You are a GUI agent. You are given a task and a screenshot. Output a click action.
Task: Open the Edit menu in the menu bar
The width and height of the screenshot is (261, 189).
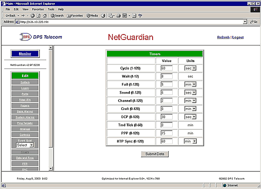click(x=16, y=9)
